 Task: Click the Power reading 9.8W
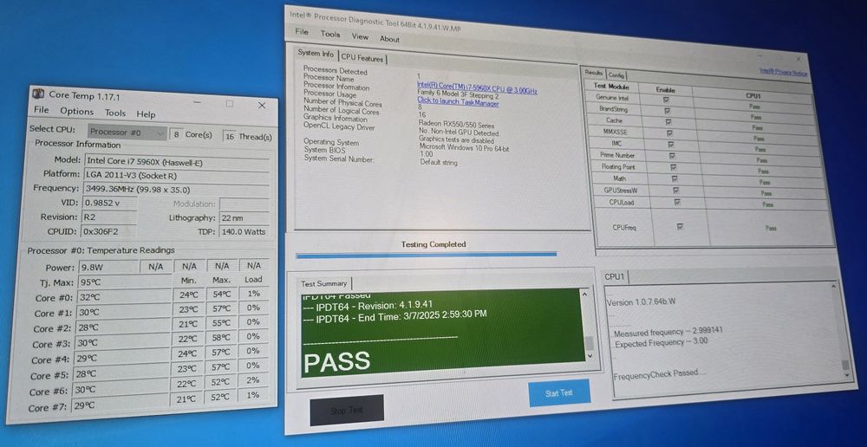point(108,268)
